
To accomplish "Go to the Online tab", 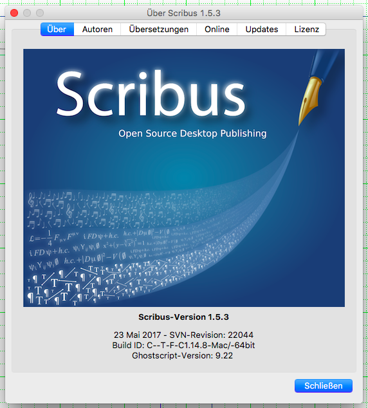I will (x=217, y=29).
